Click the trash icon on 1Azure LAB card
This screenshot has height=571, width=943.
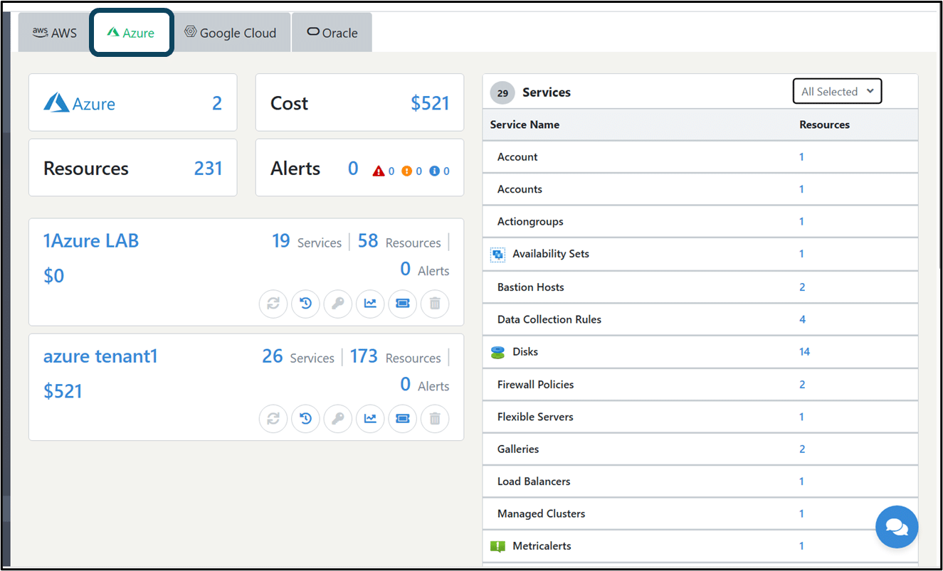click(x=435, y=304)
